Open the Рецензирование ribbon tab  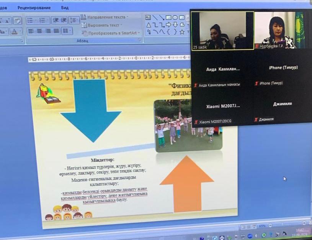click(34, 8)
